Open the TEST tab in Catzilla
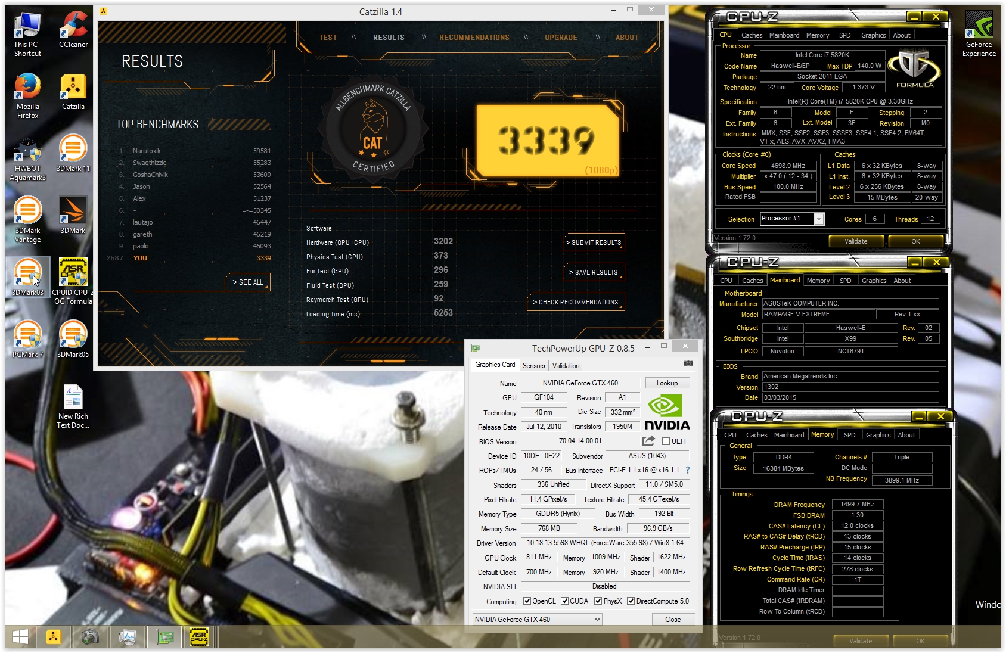This screenshot has width=1006, height=653. (x=328, y=38)
